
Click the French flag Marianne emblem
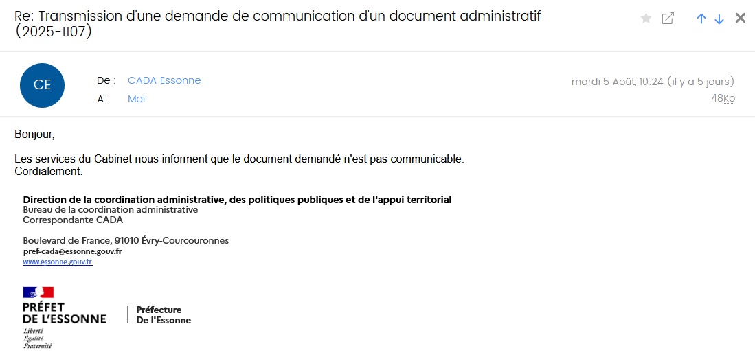pos(38,292)
